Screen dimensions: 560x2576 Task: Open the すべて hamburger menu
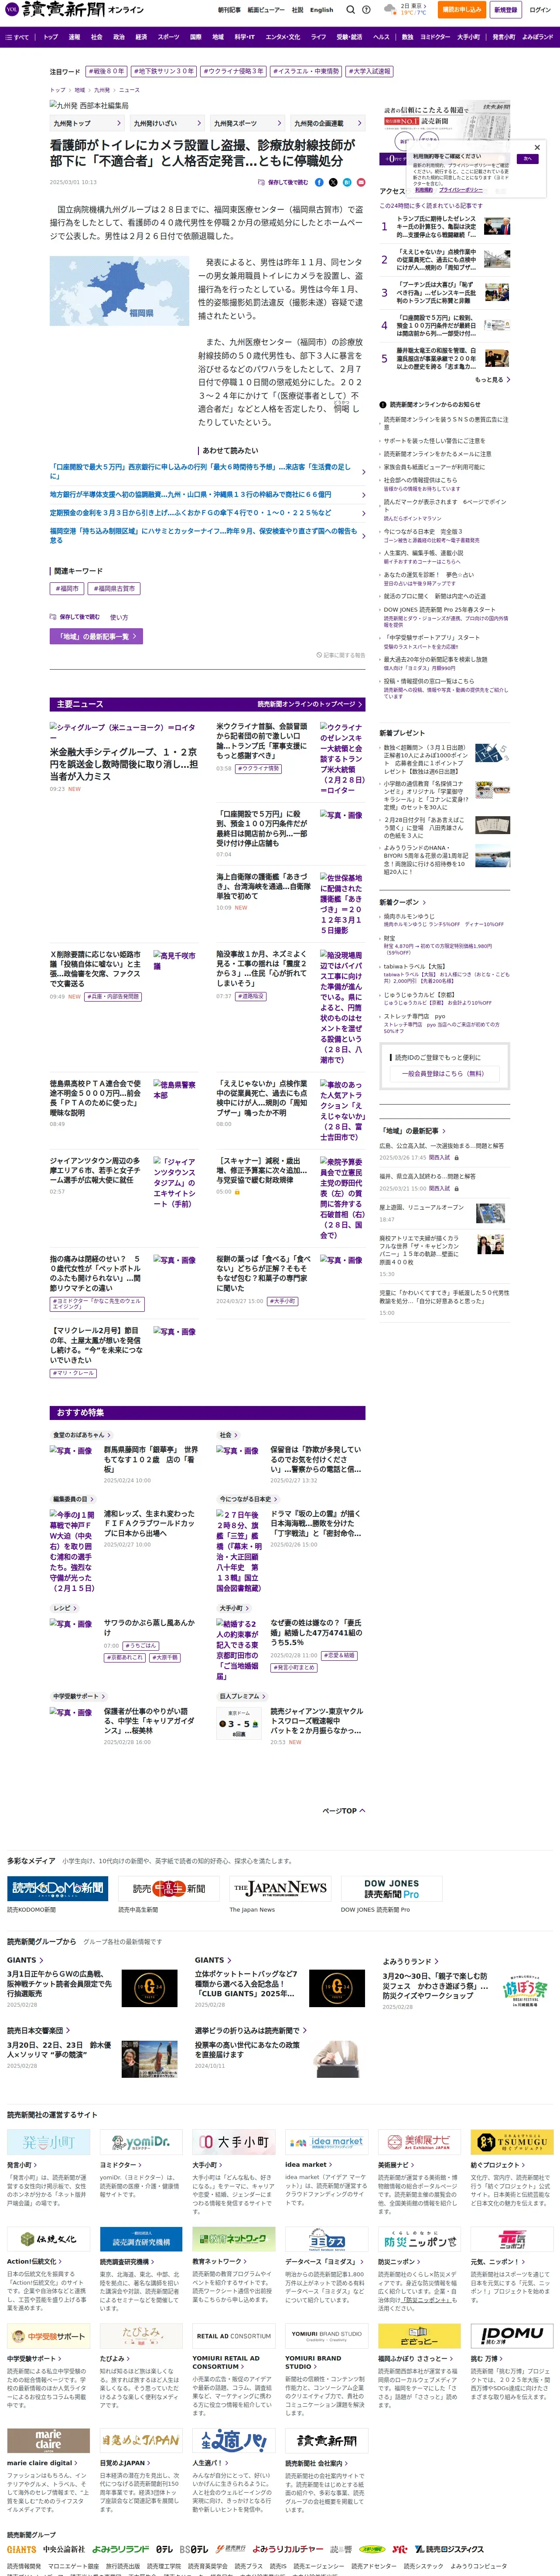17,37
